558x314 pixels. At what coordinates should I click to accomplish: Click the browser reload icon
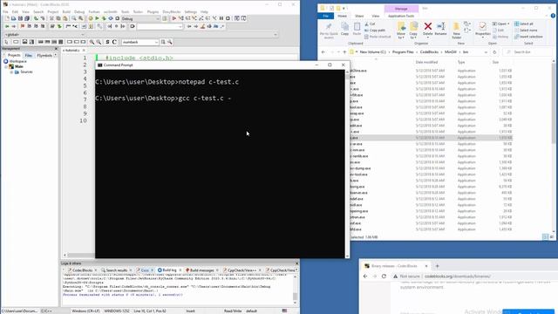pos(384,276)
